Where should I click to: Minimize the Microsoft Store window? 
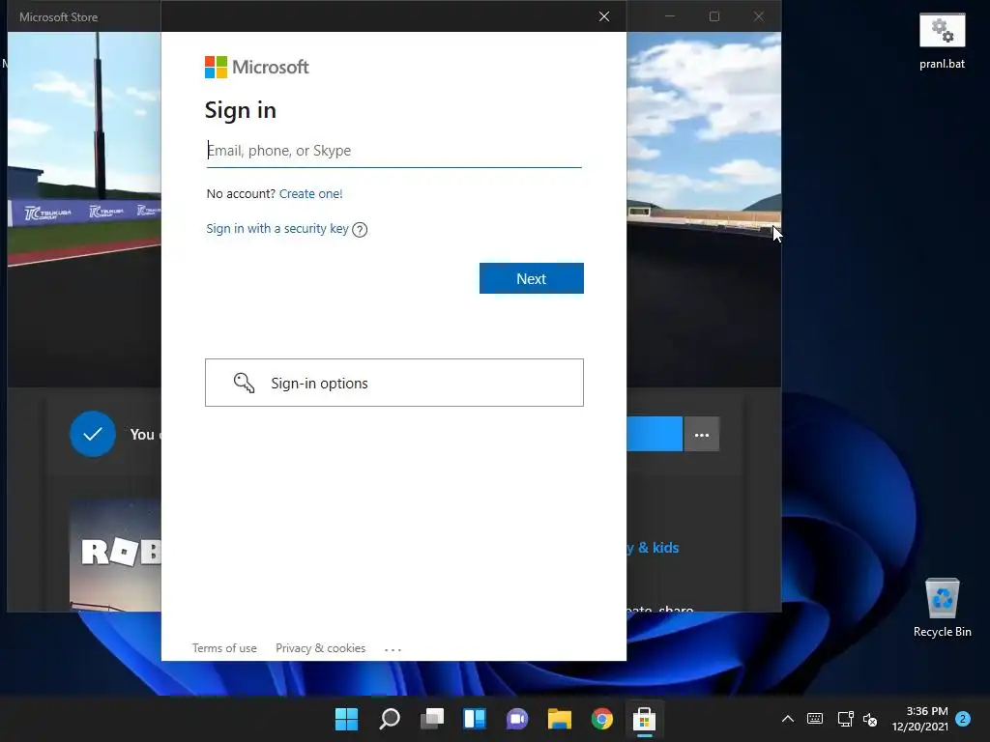[x=670, y=16]
